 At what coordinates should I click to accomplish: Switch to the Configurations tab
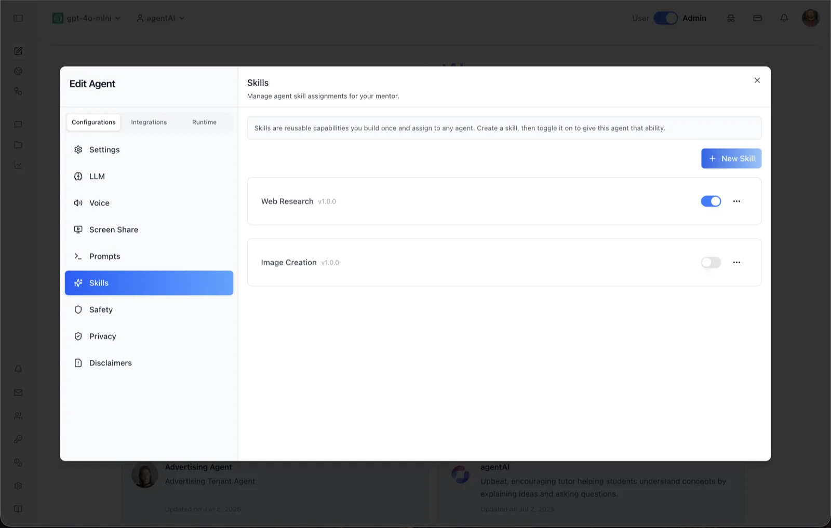coord(93,123)
